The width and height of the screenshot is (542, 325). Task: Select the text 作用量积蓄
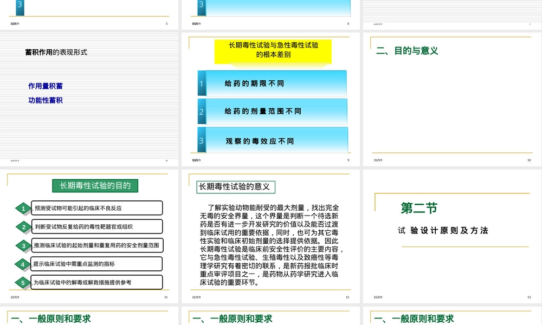point(46,86)
